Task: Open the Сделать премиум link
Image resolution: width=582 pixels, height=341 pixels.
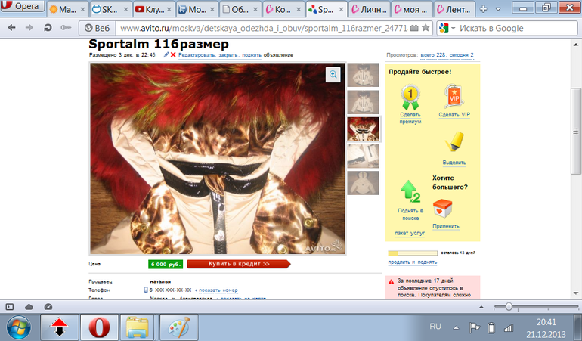Action: point(410,118)
